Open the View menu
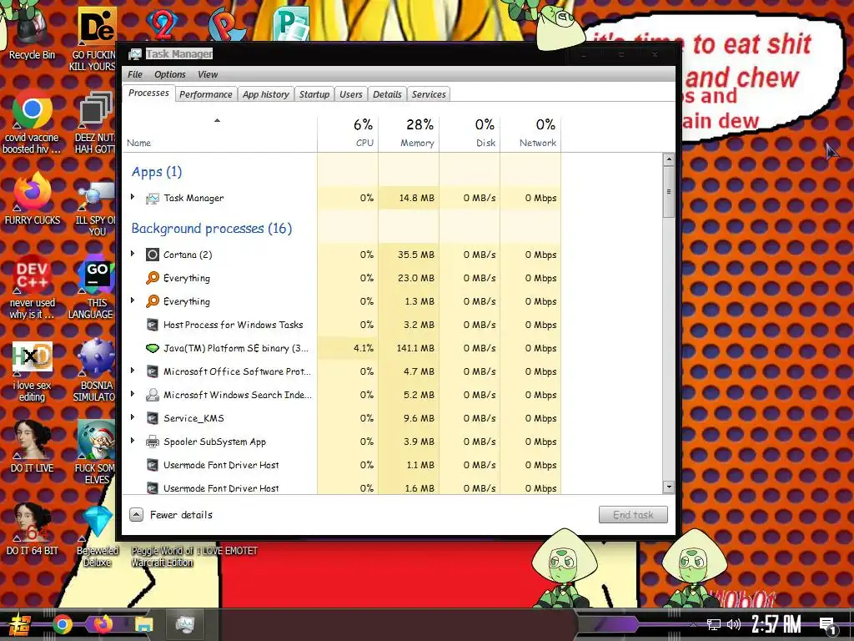Image resolution: width=854 pixels, height=641 pixels. (208, 74)
